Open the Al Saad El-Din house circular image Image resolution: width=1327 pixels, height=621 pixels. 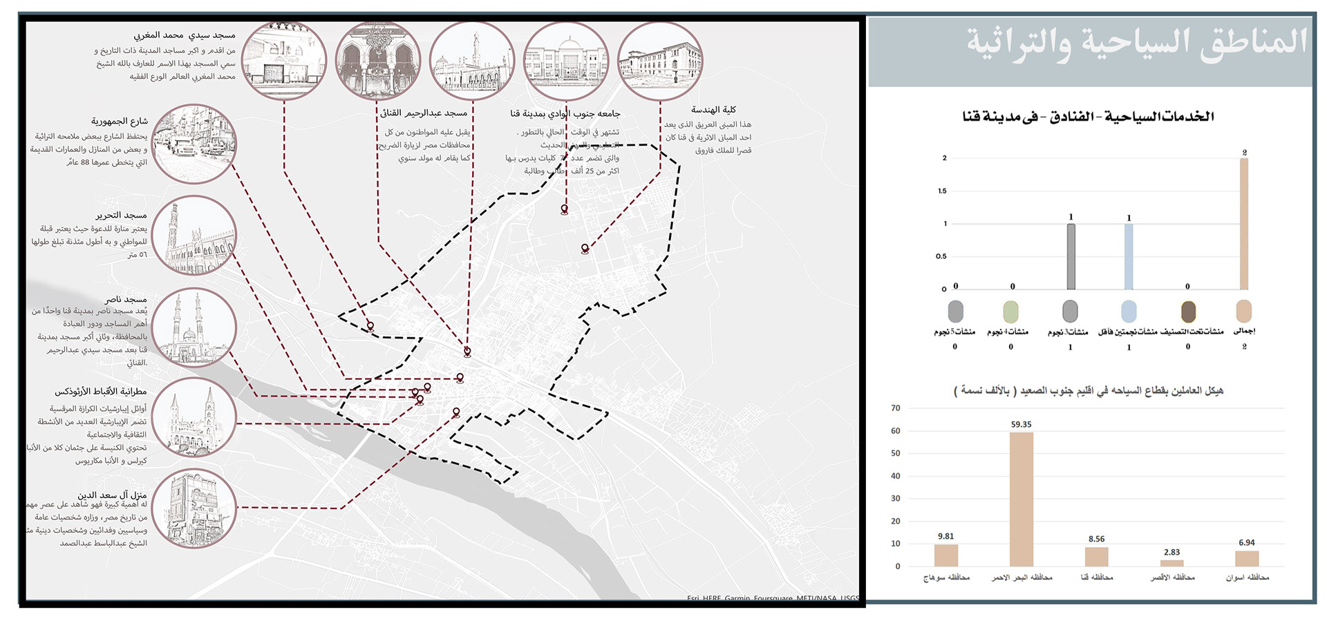(x=194, y=509)
